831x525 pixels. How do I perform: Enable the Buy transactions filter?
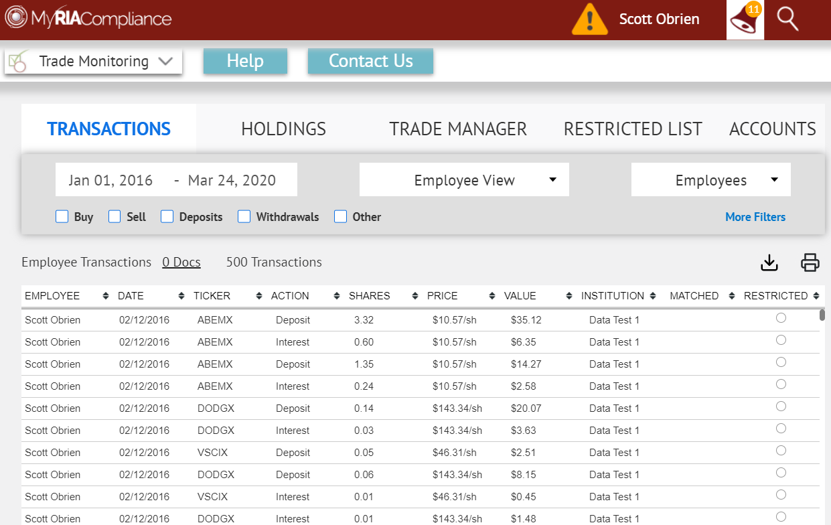point(62,216)
